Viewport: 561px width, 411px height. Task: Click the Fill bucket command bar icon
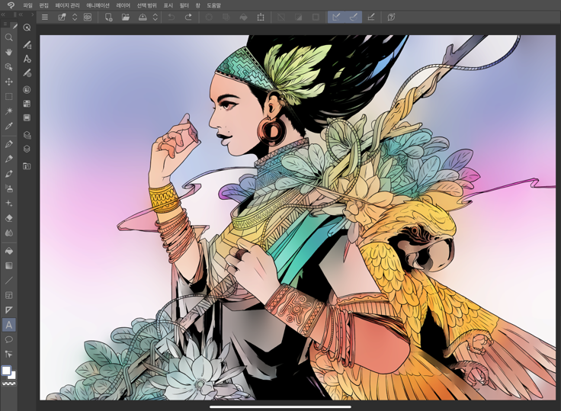tap(243, 18)
